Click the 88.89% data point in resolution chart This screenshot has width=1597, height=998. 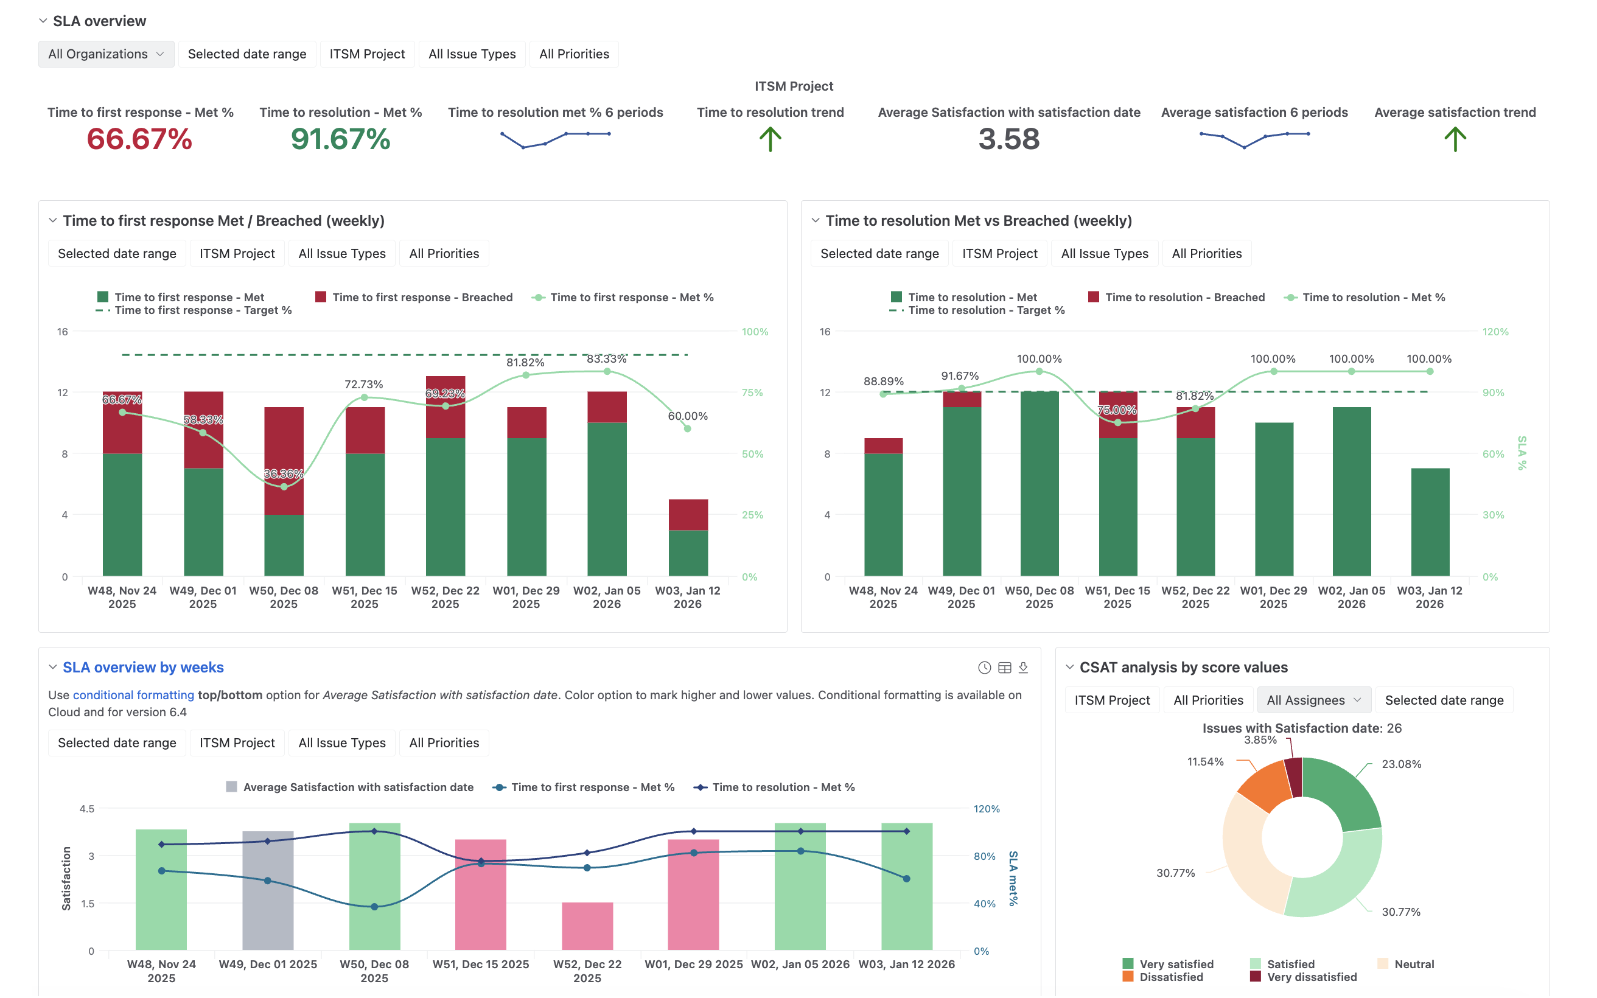pos(884,394)
